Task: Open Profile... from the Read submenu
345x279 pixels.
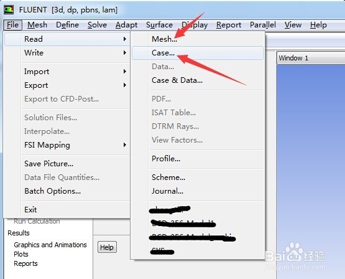Action: [166, 158]
